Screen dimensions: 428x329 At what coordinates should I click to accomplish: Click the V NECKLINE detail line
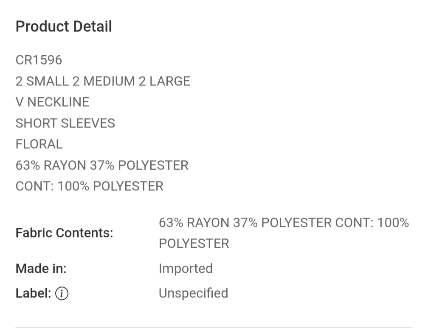tap(52, 102)
